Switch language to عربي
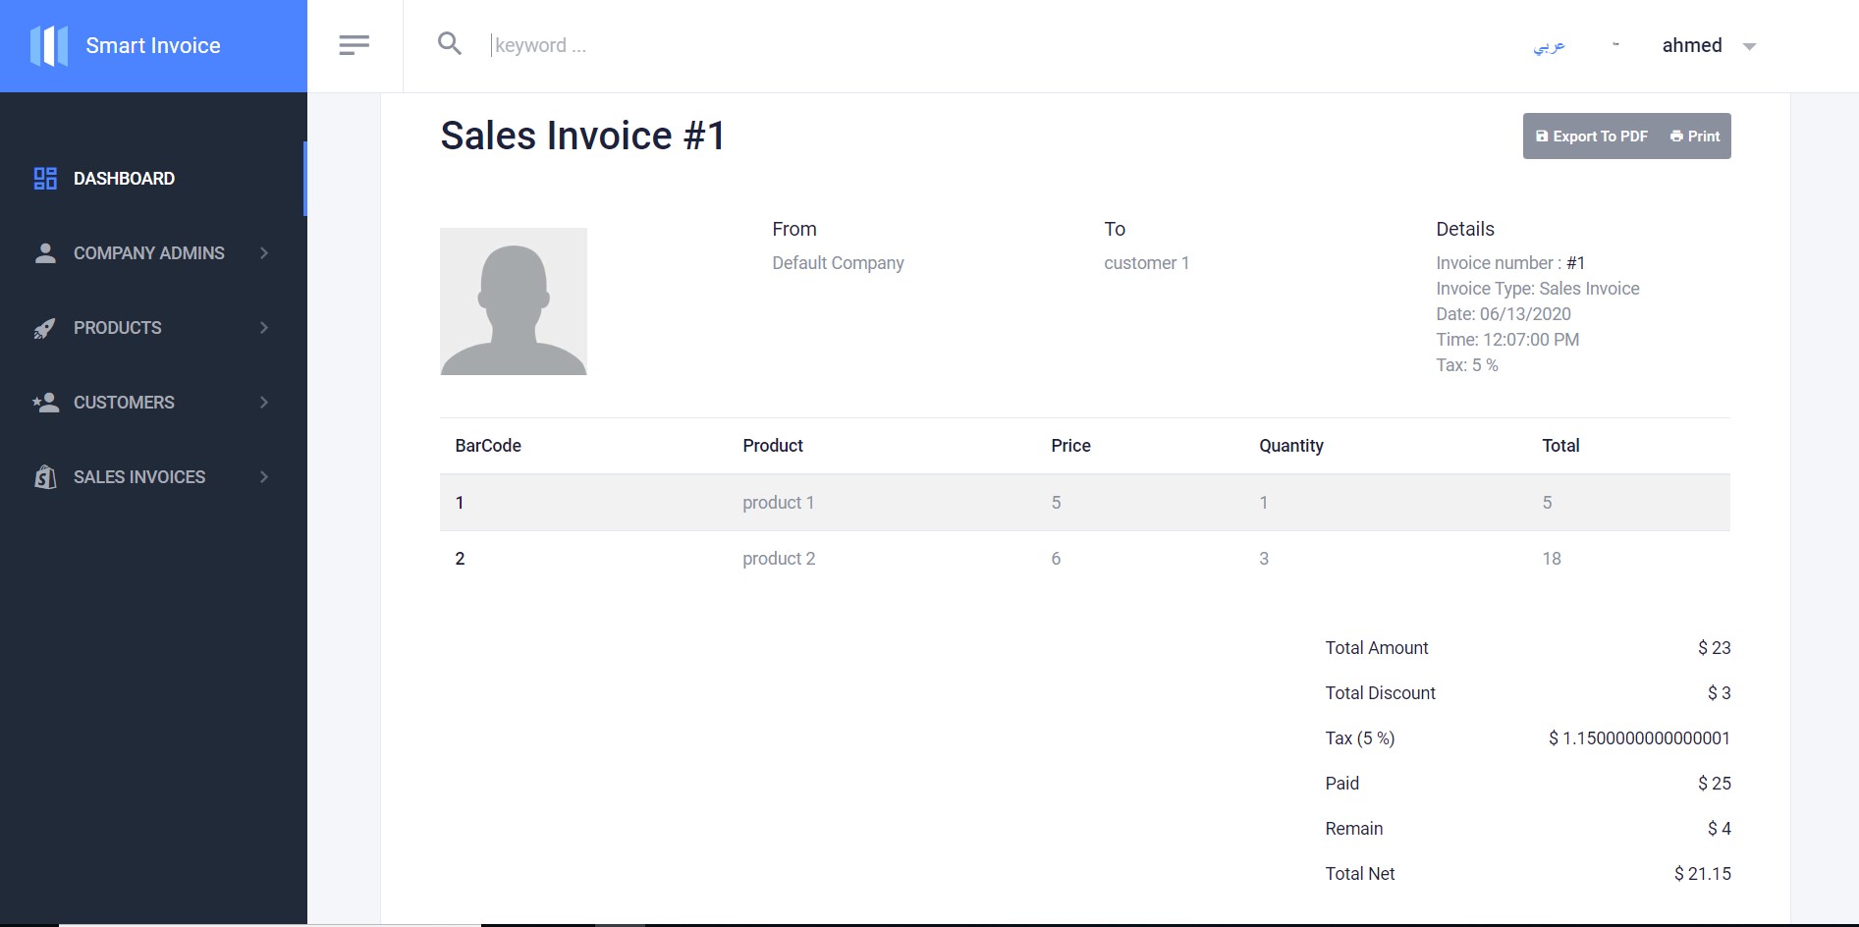This screenshot has height=927, width=1859. pos(1550,45)
